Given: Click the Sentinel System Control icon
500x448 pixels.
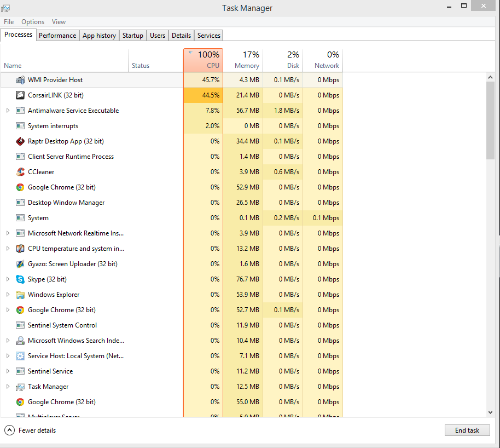Looking at the screenshot, I should (20, 325).
